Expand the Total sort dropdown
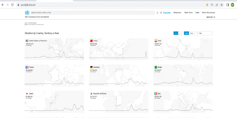This screenshot has width=237, height=118. (x=204, y=33)
